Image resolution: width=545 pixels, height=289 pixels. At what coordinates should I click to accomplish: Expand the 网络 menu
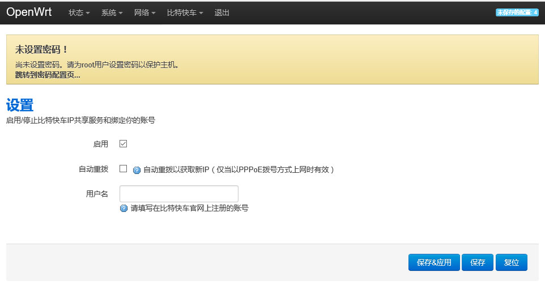click(144, 12)
